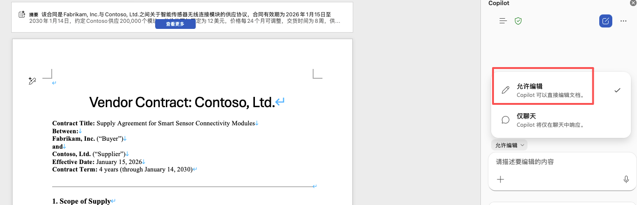This screenshot has height=205, width=637.
Task: Click the document title Vendor Contract: Contoso, Ltd.
Action: tap(182, 102)
